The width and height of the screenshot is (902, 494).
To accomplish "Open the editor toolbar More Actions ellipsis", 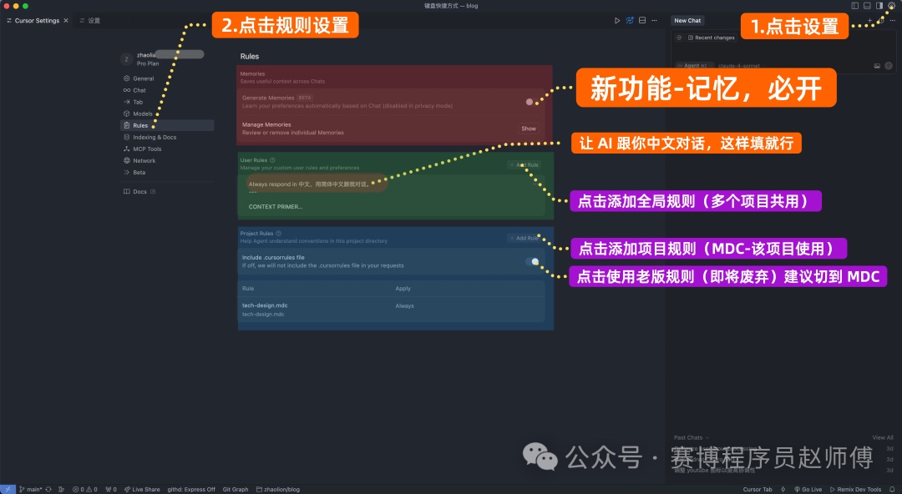I will (x=654, y=21).
